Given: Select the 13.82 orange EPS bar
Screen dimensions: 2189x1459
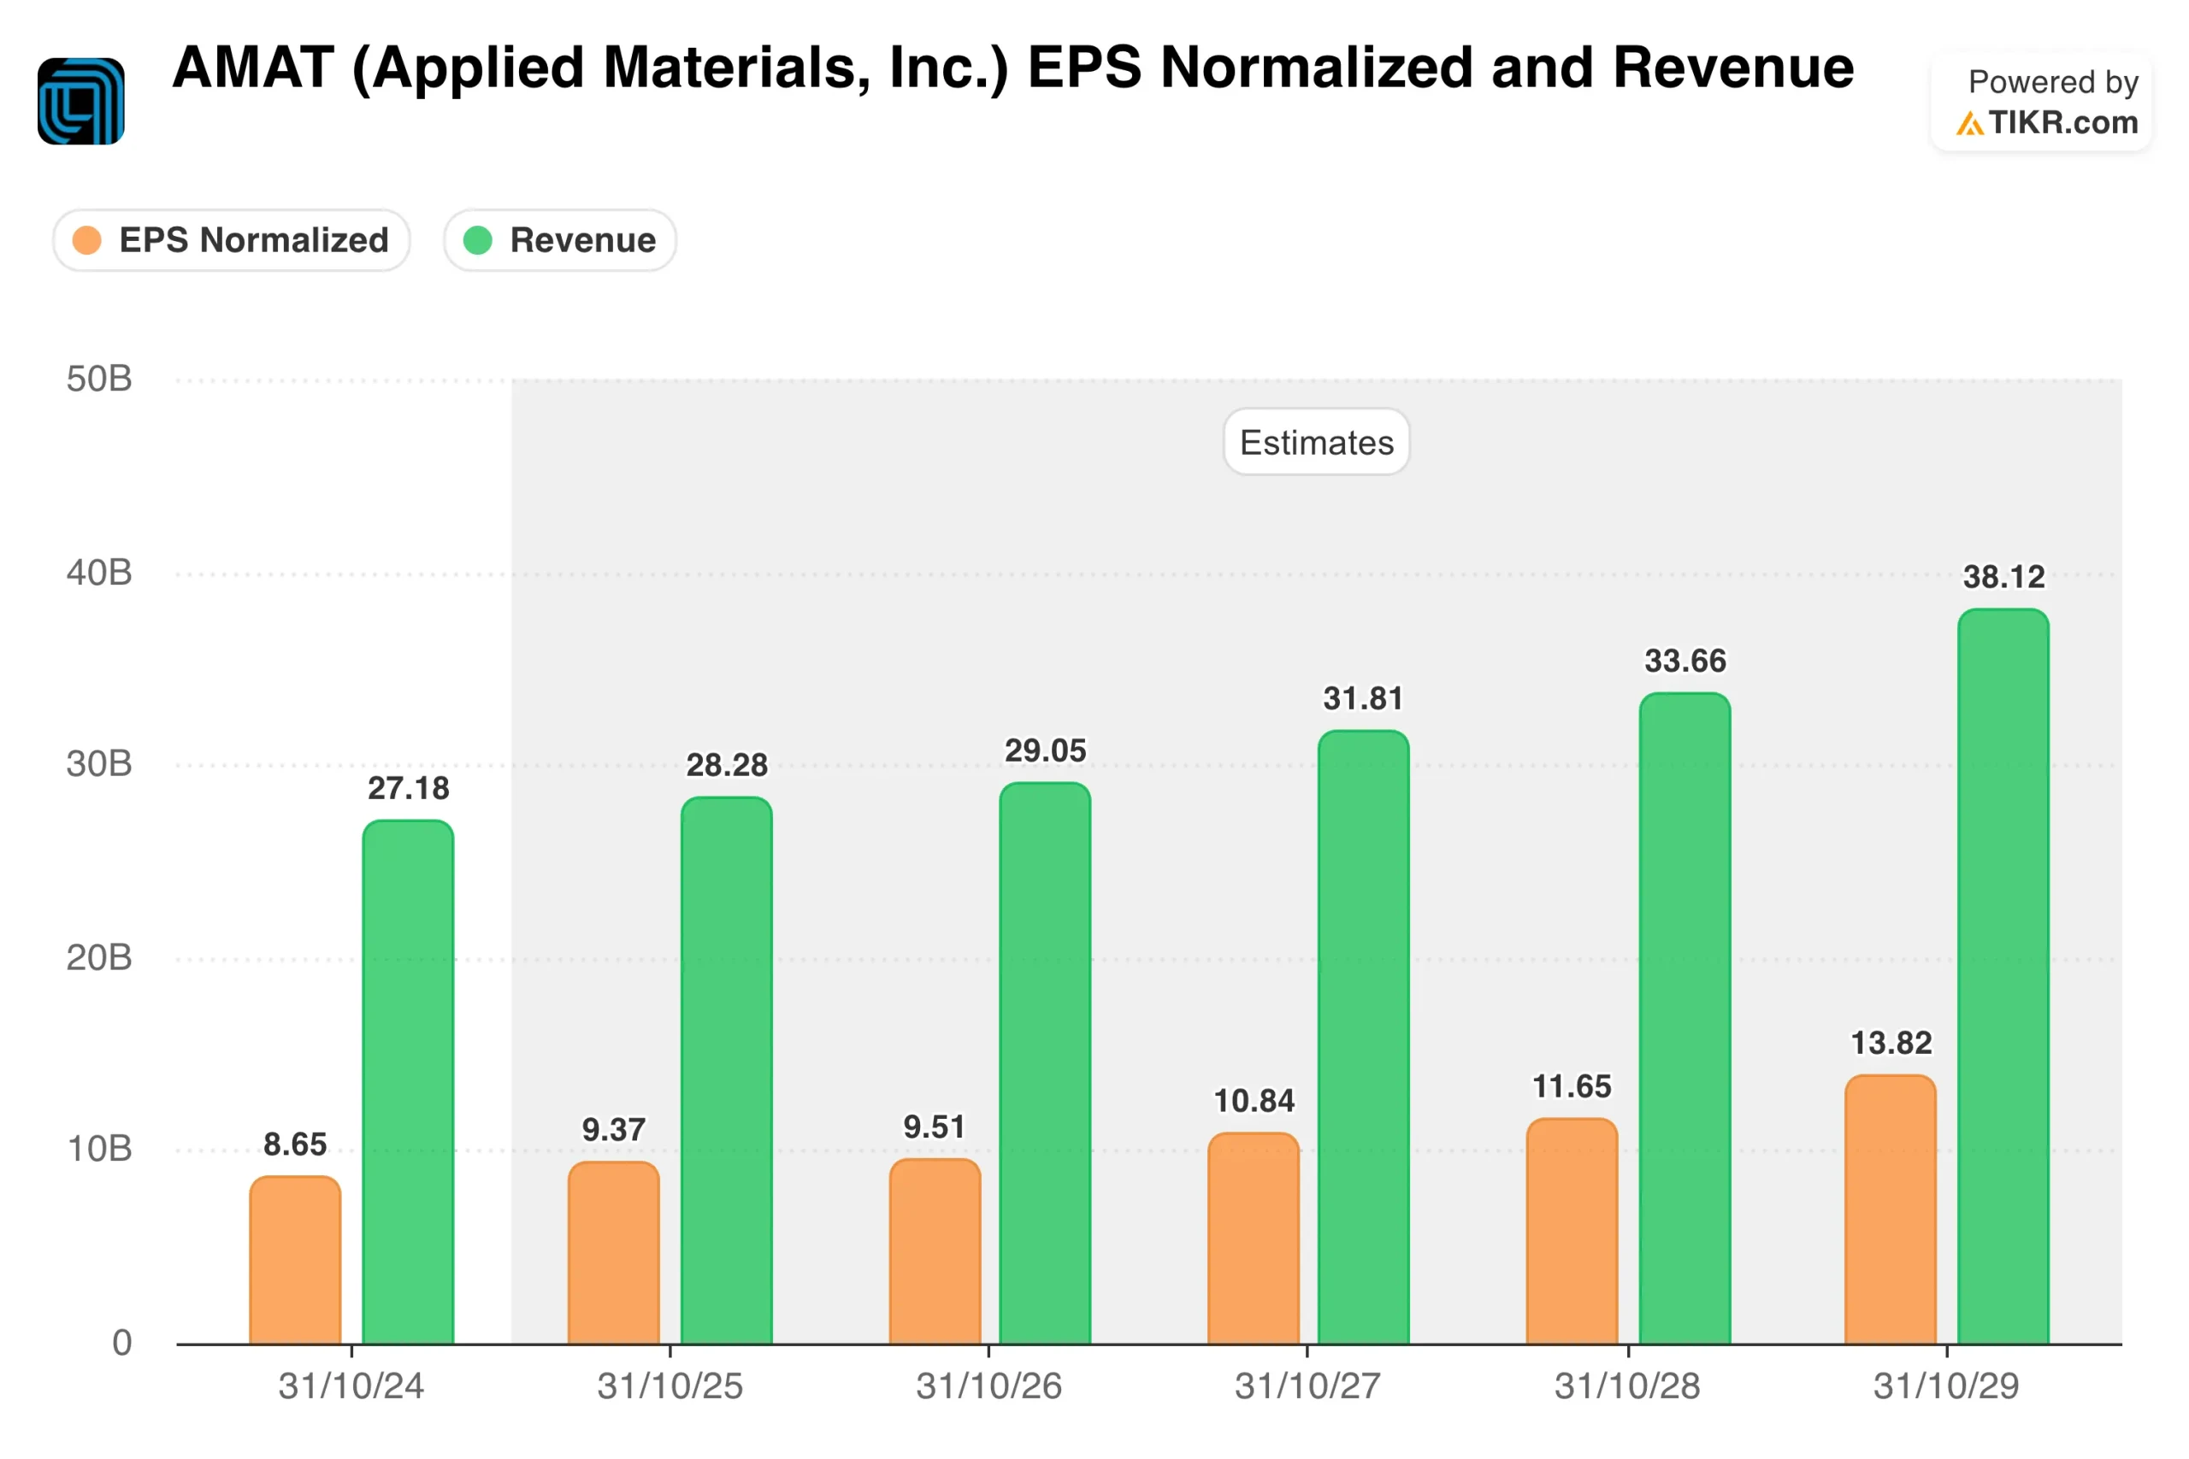Looking at the screenshot, I should (x=1891, y=1209).
